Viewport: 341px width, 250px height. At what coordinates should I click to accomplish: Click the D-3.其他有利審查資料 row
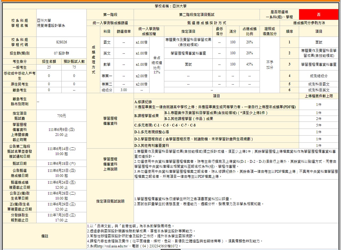(216, 146)
